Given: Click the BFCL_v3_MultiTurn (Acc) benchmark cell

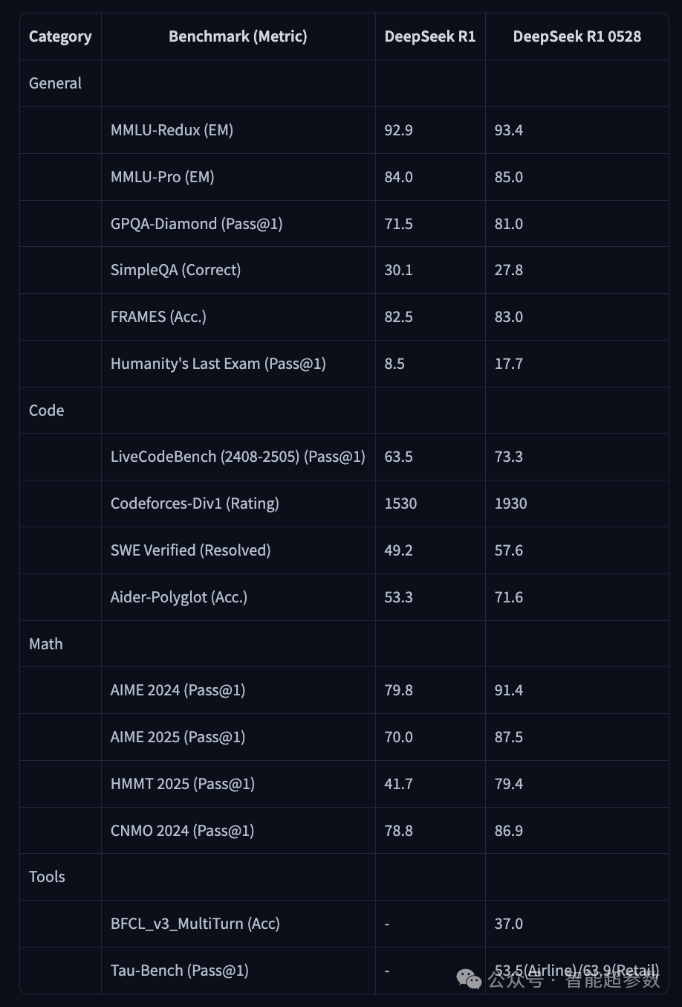Looking at the screenshot, I should pos(195,924).
